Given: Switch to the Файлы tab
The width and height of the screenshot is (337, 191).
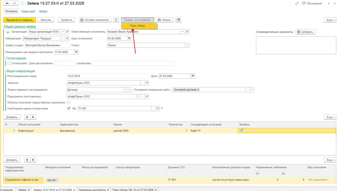Looking at the screenshot, I should (43, 11).
